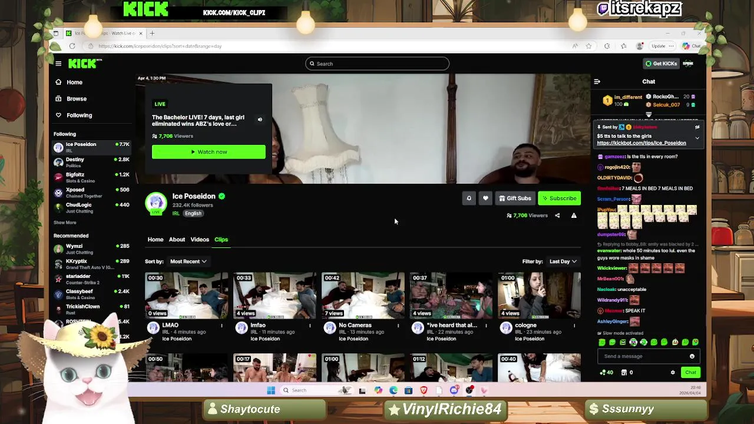
Task: Insert the first green quick emote
Action: (x=601, y=342)
